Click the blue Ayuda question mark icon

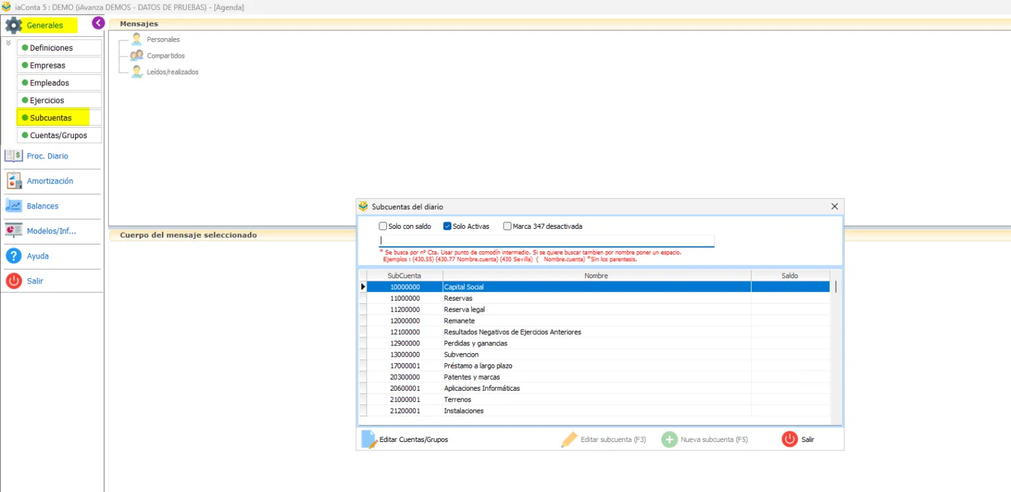pyautogui.click(x=13, y=256)
